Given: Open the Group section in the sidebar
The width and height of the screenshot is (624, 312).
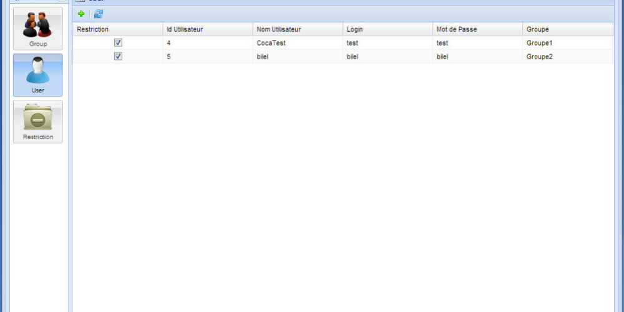Looking at the screenshot, I should coord(38,28).
